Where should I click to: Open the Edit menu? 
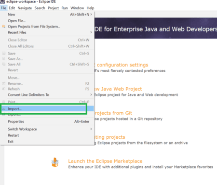click(x=12, y=8)
